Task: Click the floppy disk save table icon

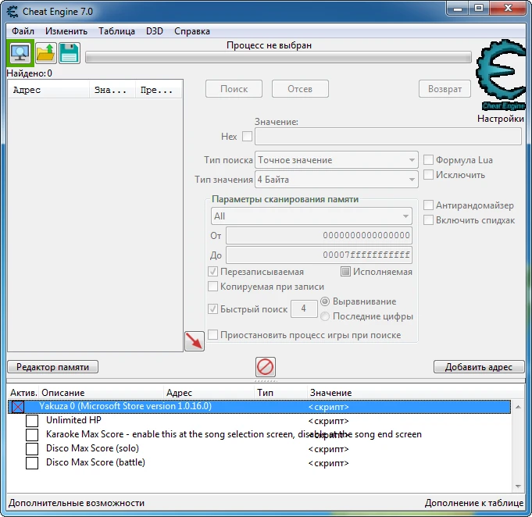Action: 70,53
